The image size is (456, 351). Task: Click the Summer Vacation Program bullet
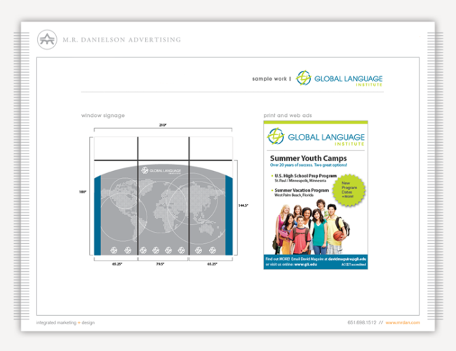[x=302, y=192]
